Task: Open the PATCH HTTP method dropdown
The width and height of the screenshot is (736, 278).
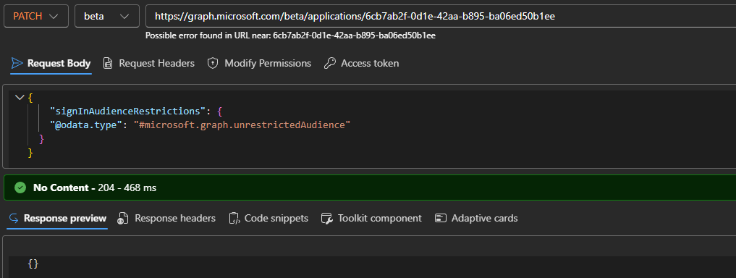Action: click(x=35, y=16)
